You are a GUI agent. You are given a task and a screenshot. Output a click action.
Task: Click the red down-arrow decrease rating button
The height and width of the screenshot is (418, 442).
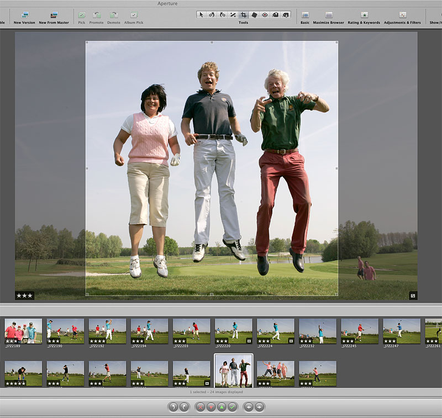click(x=211, y=407)
